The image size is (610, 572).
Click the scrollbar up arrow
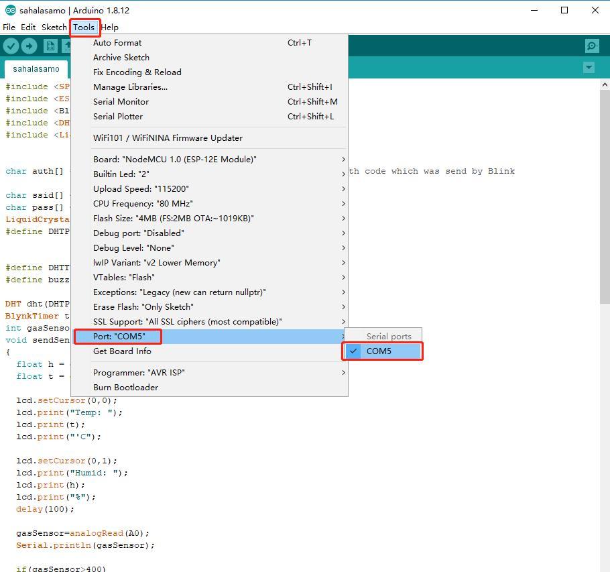click(x=605, y=84)
